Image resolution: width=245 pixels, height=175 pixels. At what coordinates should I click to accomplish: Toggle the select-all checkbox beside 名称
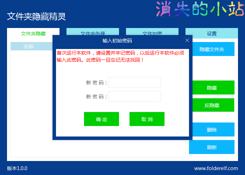point(17,46)
